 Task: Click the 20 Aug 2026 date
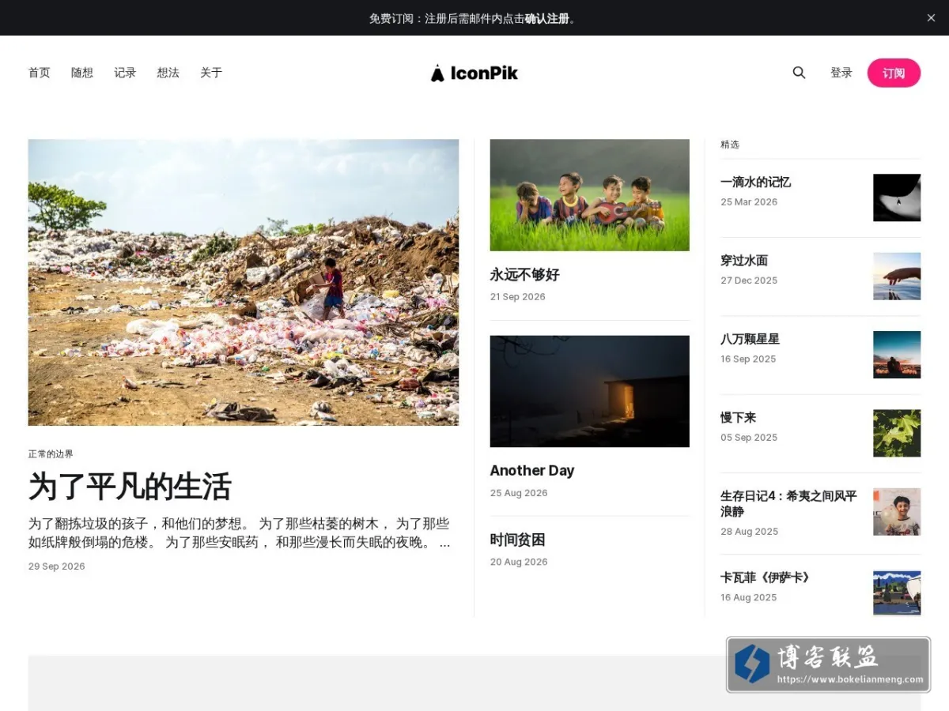[x=519, y=562]
